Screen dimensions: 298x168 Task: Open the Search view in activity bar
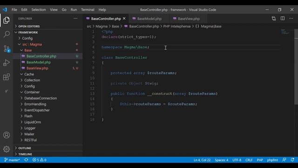click(x=7, y=34)
